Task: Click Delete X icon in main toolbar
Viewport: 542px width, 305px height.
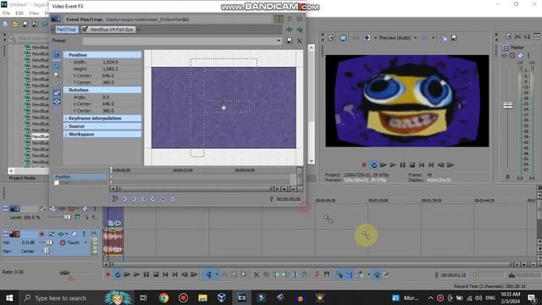Action: click(257, 274)
